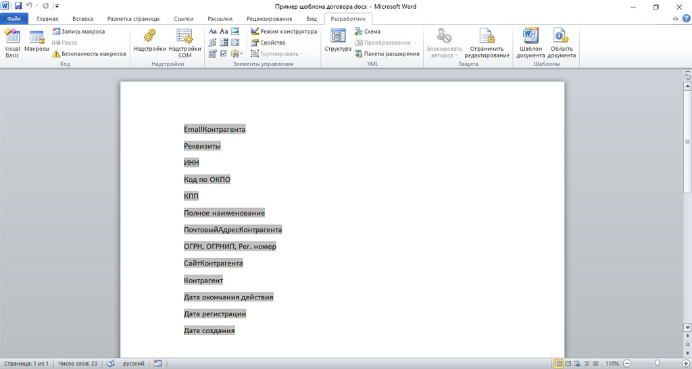Expand the legacy tools dropdown
This screenshot has width=692, height=369.
click(x=237, y=53)
